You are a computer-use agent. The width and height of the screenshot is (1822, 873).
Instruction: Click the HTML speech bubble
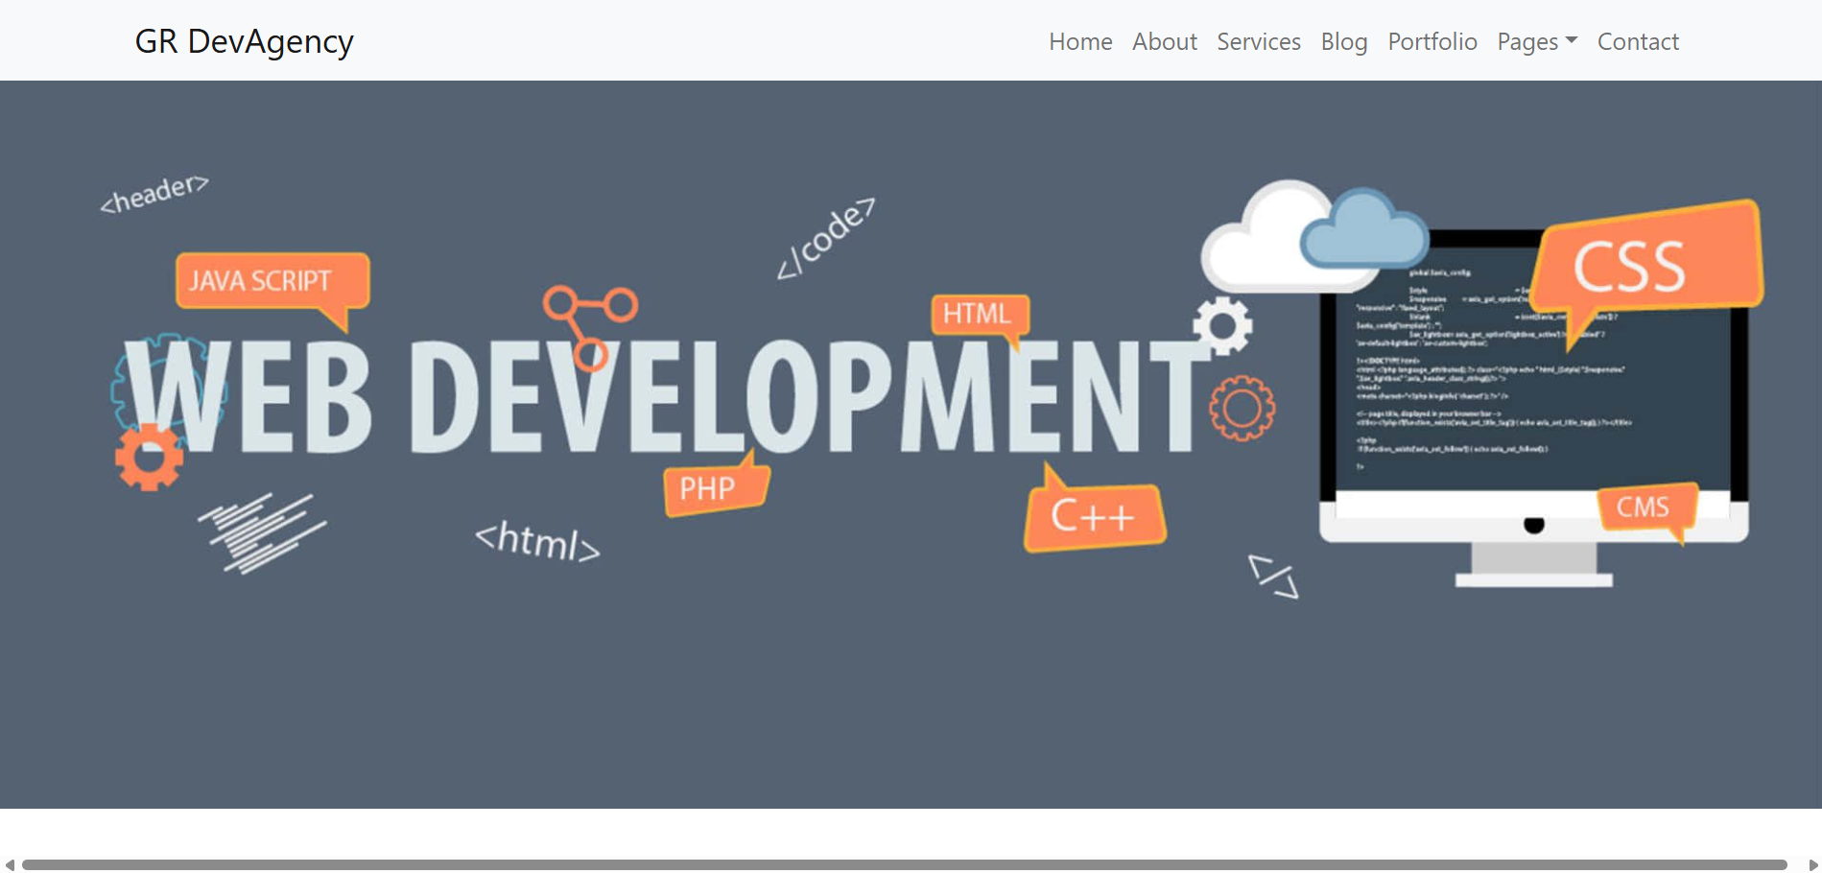[978, 314]
